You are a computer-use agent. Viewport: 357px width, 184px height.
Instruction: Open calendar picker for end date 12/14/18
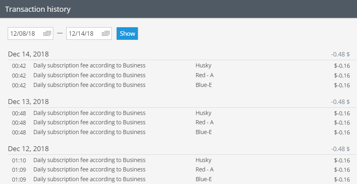[x=106, y=34]
